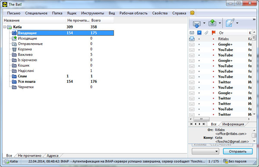Image resolution: width=259 pixels, height=167 pixels.
Task: Show hidden toolbar items via chevron
Action: [x=254, y=19]
